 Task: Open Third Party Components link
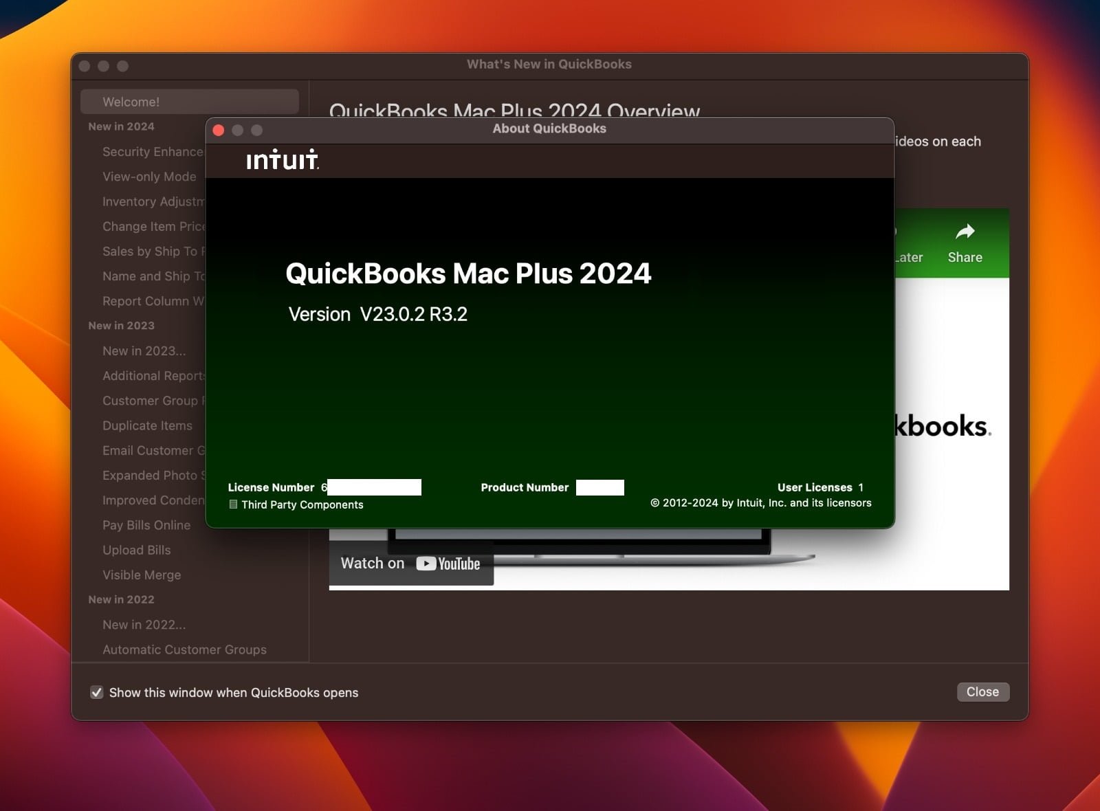pos(302,504)
